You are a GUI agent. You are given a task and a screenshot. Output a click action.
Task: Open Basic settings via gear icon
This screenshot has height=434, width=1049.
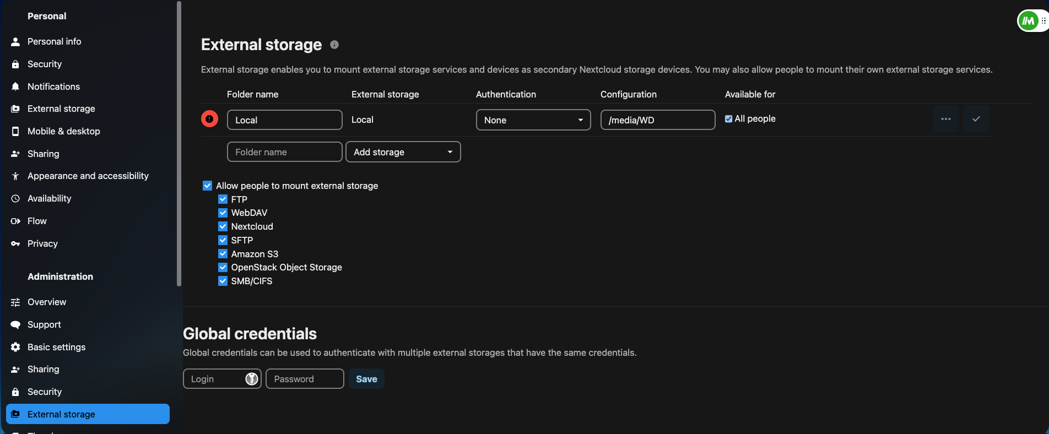tap(15, 348)
